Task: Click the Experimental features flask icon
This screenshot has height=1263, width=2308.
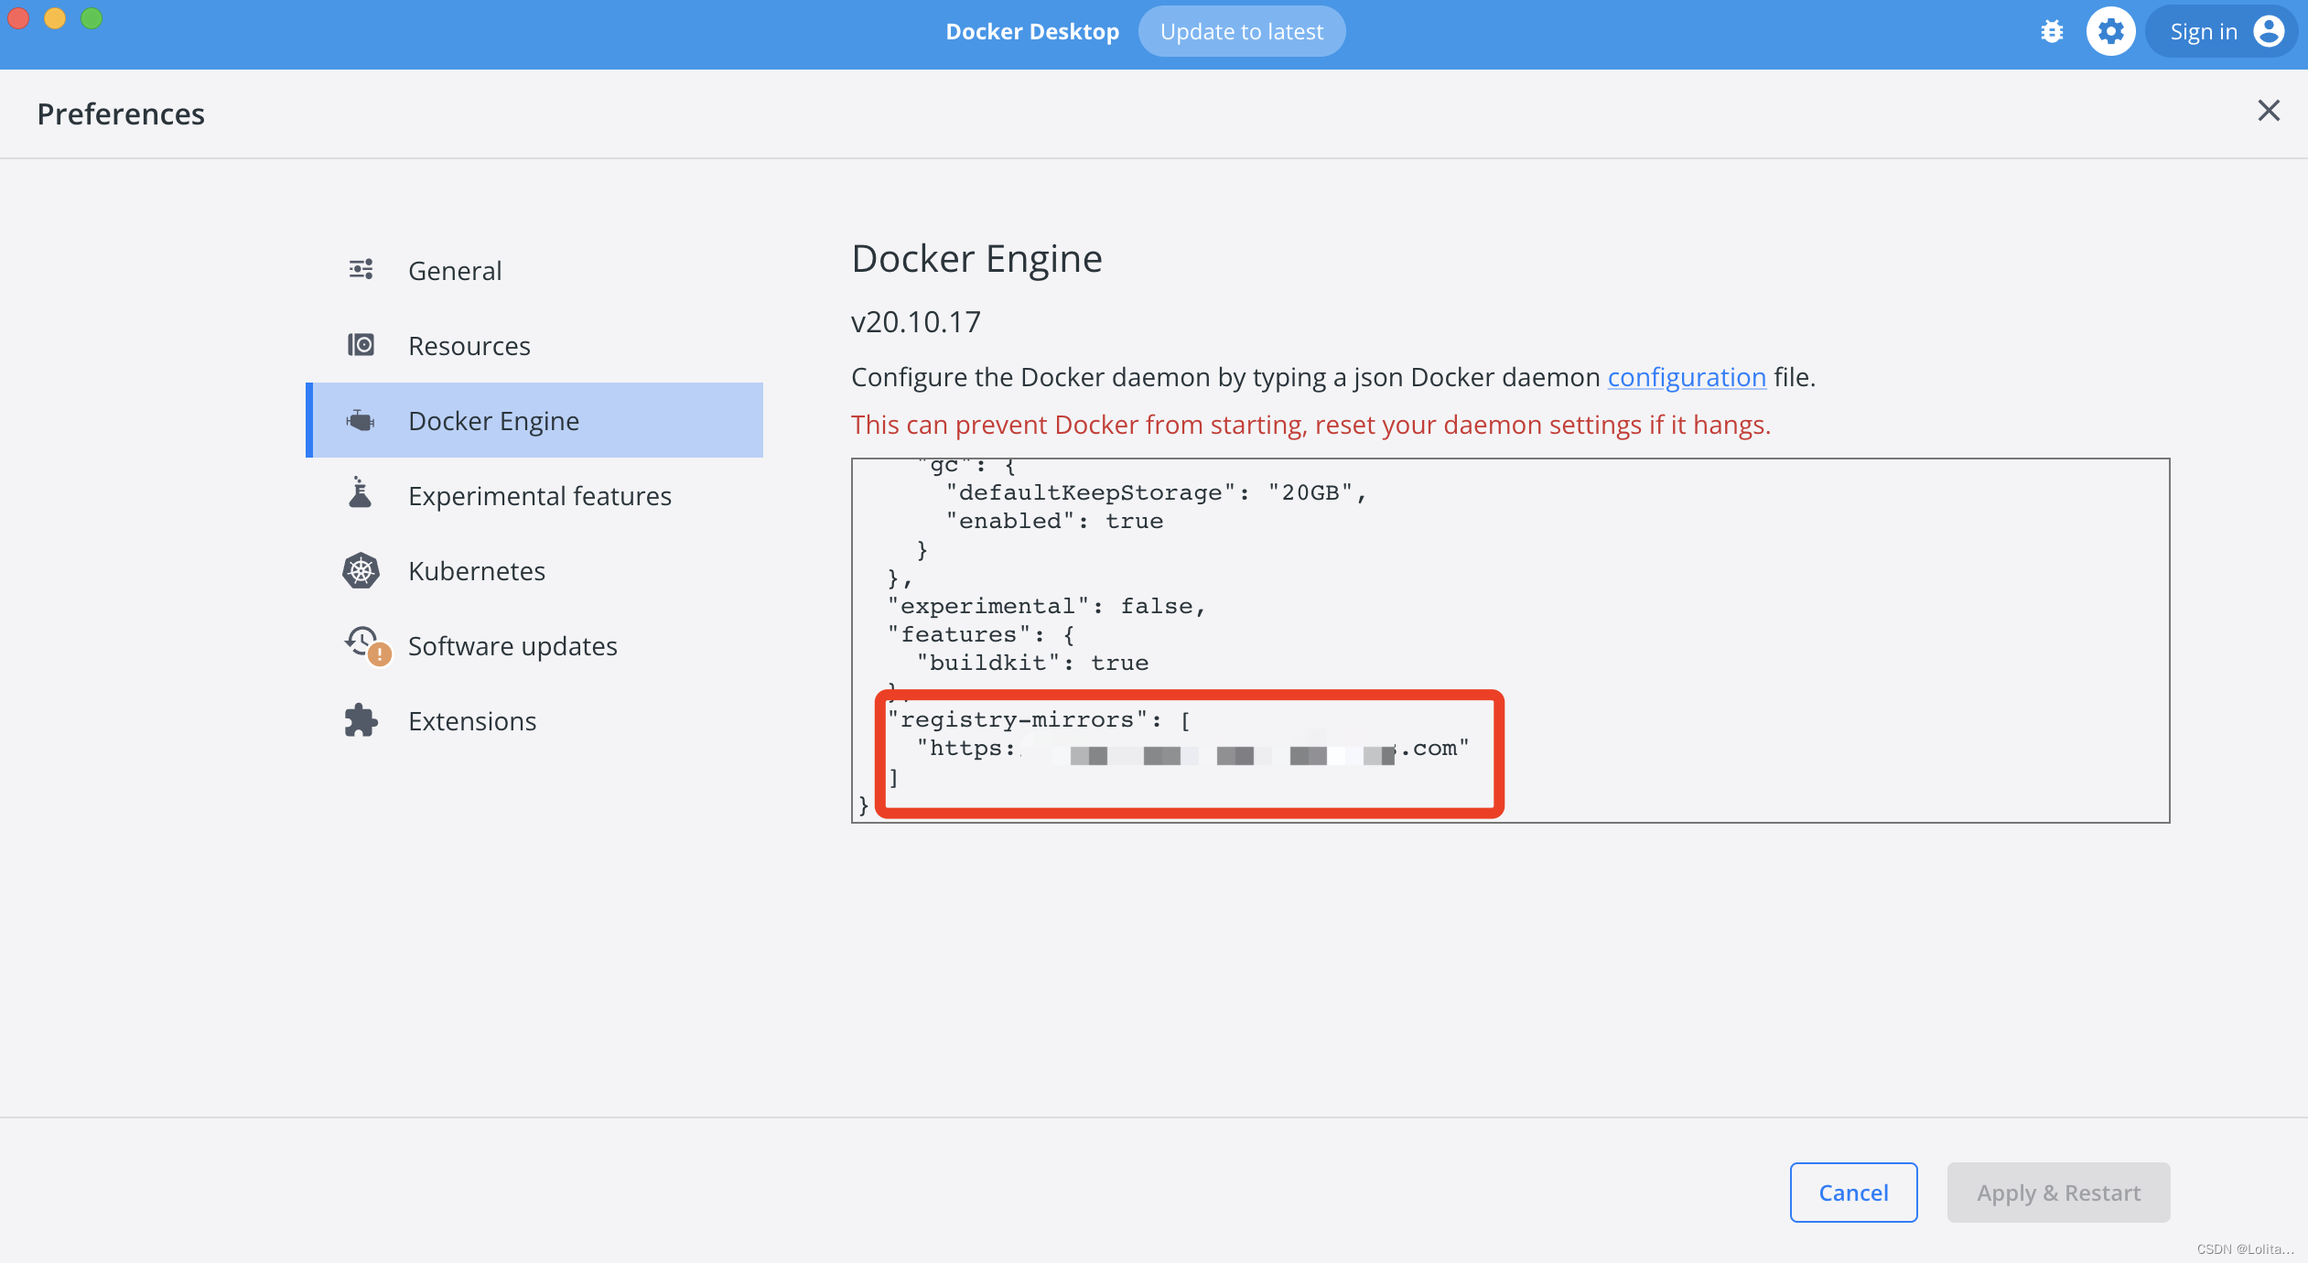Action: coord(361,493)
